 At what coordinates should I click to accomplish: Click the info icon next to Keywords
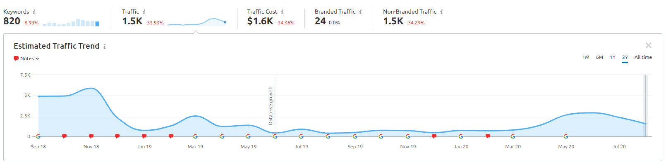pyautogui.click(x=34, y=12)
